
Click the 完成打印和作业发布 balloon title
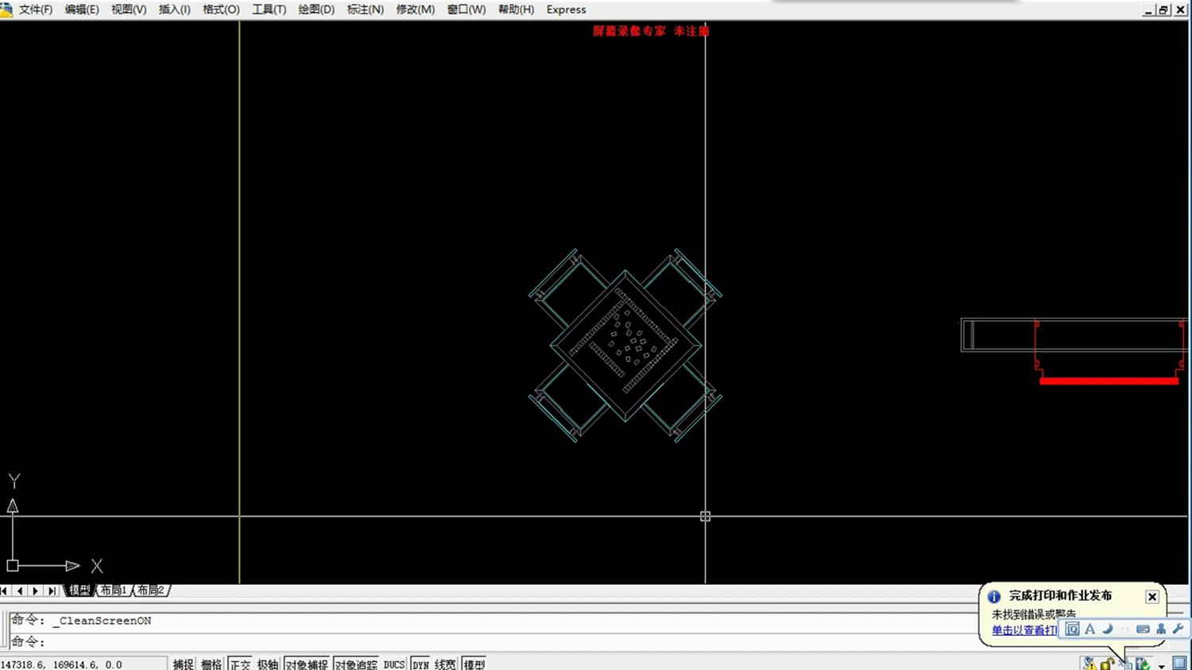click(x=1061, y=595)
